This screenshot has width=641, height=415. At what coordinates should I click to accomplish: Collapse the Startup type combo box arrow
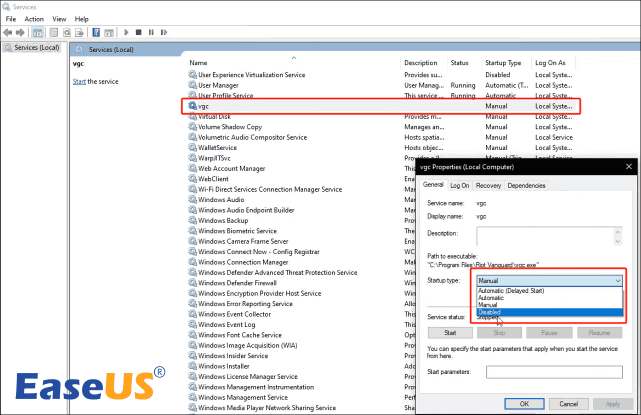pos(618,281)
